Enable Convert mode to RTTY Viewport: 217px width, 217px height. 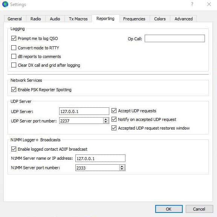[x=14, y=47]
